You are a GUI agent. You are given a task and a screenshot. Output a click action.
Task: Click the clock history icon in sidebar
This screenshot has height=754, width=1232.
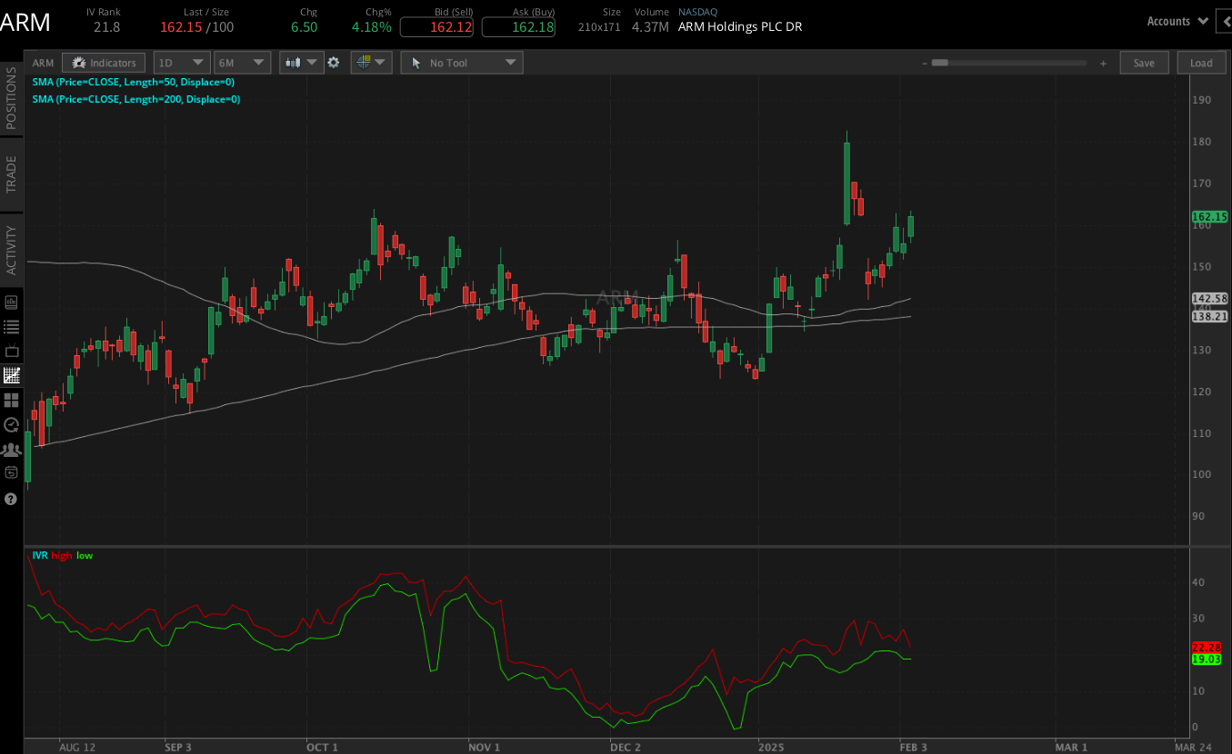pyautogui.click(x=11, y=424)
